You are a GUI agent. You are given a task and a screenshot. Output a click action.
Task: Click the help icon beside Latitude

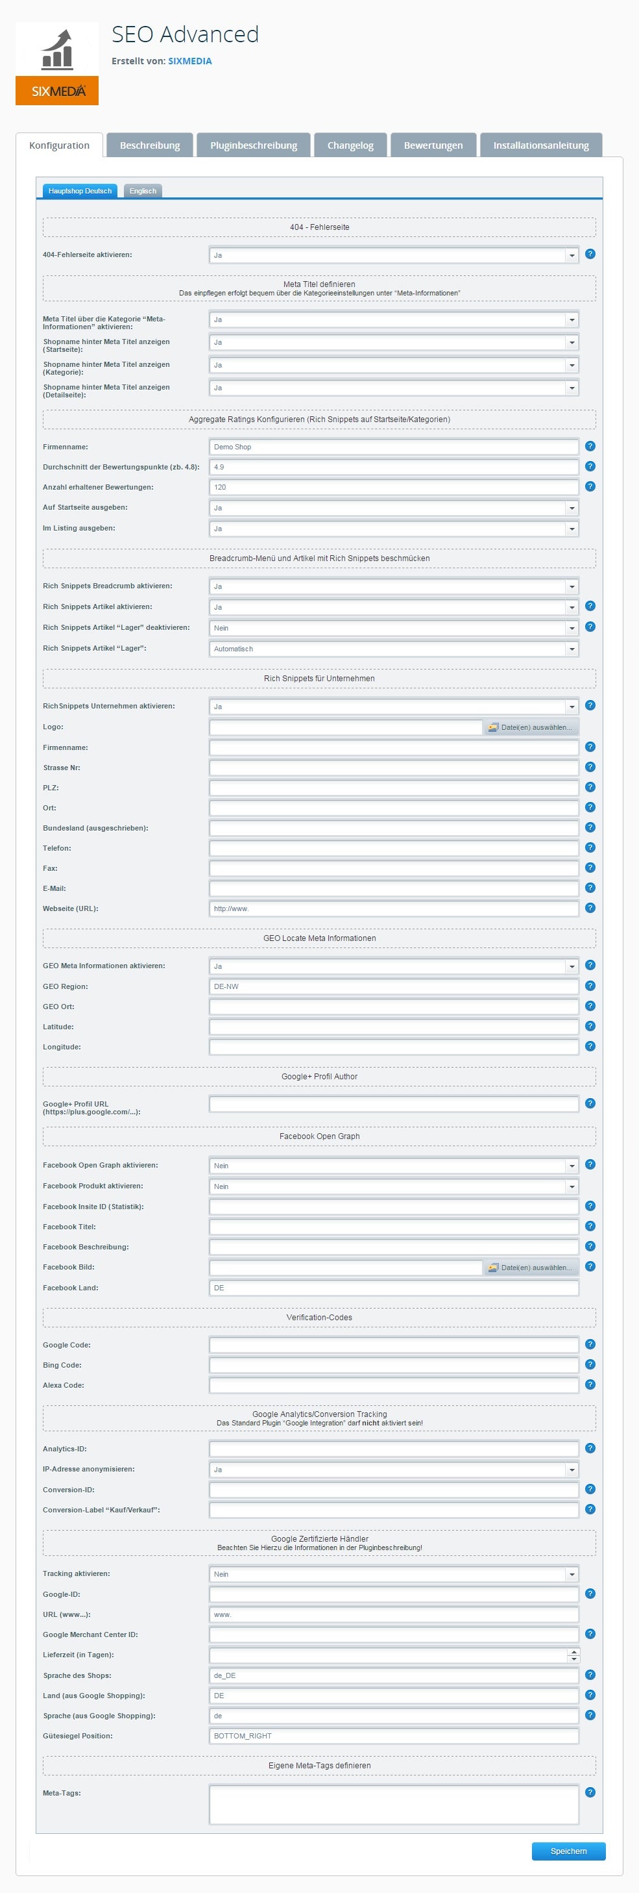pyautogui.click(x=590, y=1026)
